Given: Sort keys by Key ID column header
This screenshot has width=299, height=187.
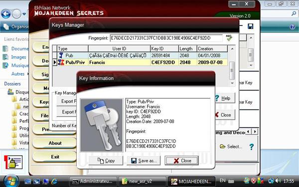Looking at the screenshot, I should (164, 49).
